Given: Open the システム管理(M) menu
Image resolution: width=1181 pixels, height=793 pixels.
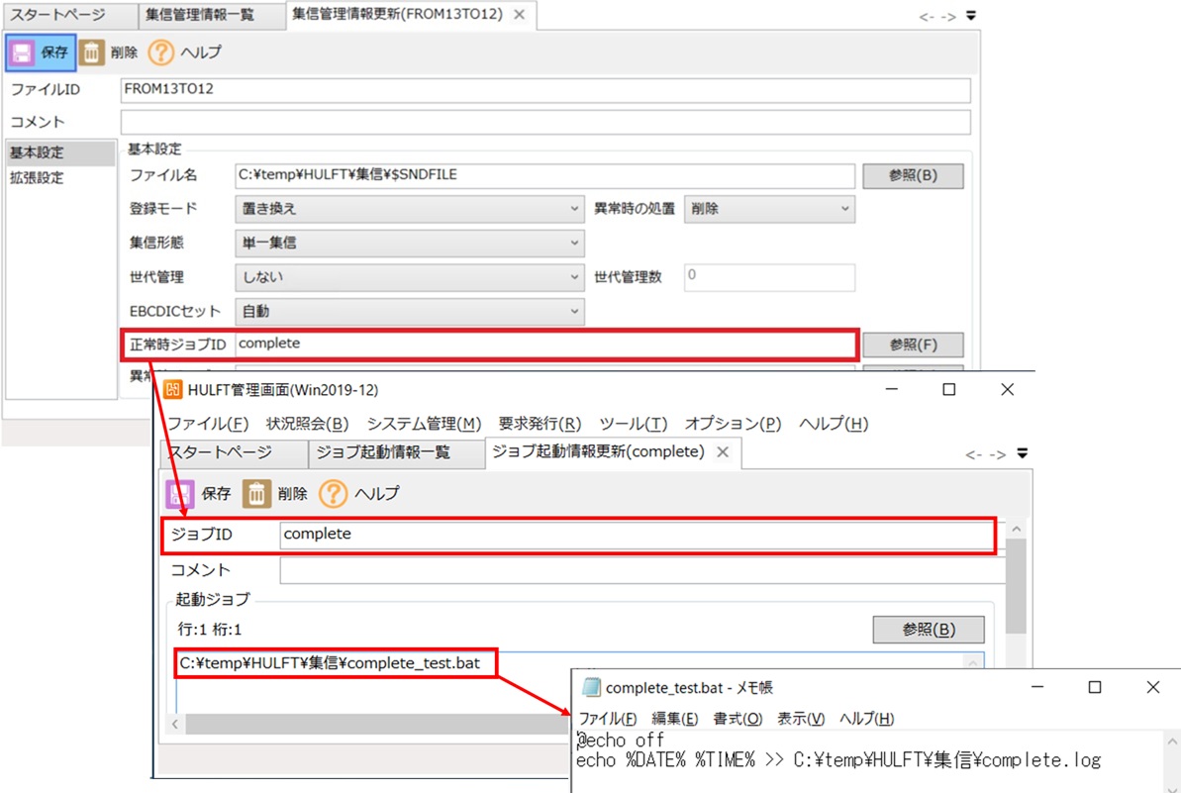Looking at the screenshot, I should 424,424.
